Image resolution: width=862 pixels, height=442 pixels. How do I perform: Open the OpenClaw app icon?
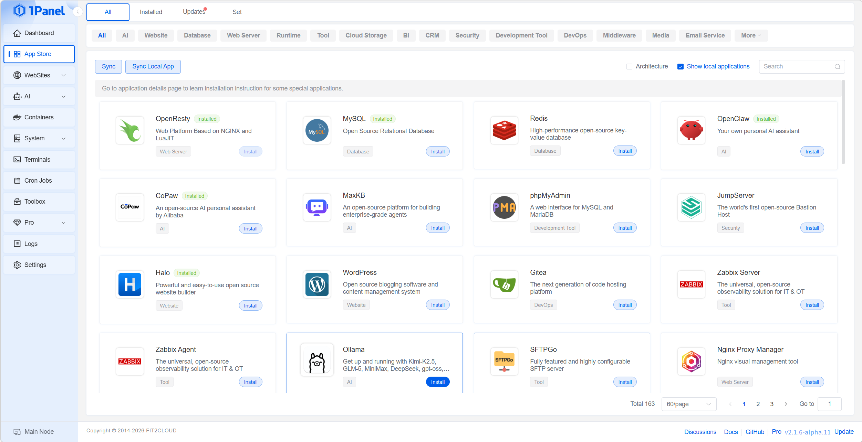tap(691, 130)
